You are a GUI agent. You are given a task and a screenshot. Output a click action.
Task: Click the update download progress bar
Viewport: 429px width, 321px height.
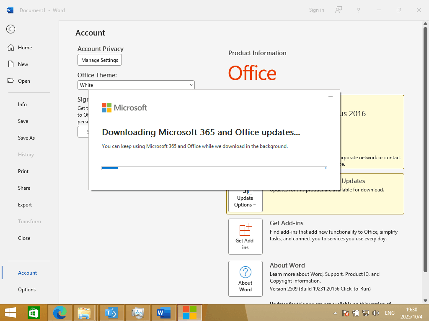click(x=214, y=168)
